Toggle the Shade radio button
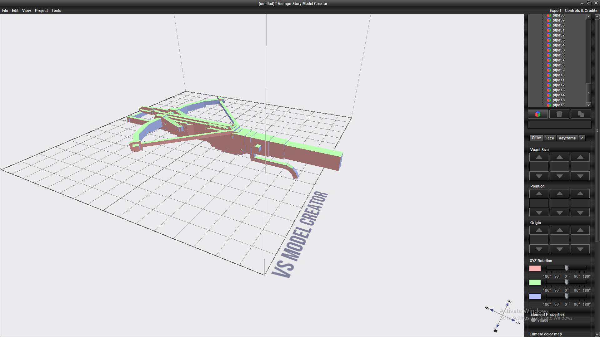The width and height of the screenshot is (600, 337). [x=533, y=320]
